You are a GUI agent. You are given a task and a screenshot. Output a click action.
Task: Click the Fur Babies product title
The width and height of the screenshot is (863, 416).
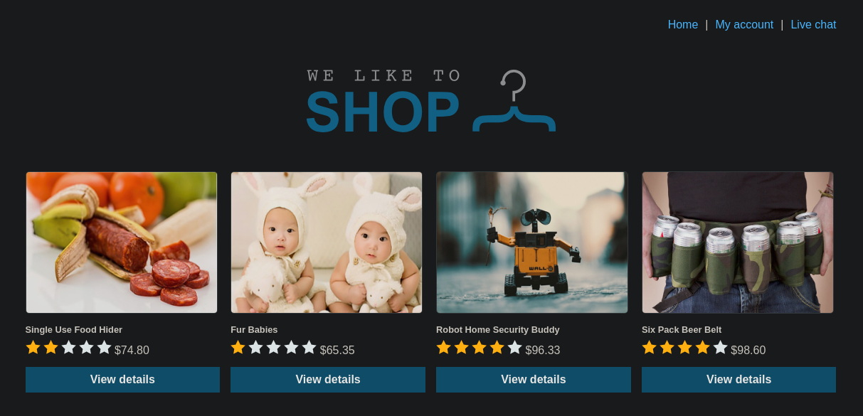tap(254, 330)
